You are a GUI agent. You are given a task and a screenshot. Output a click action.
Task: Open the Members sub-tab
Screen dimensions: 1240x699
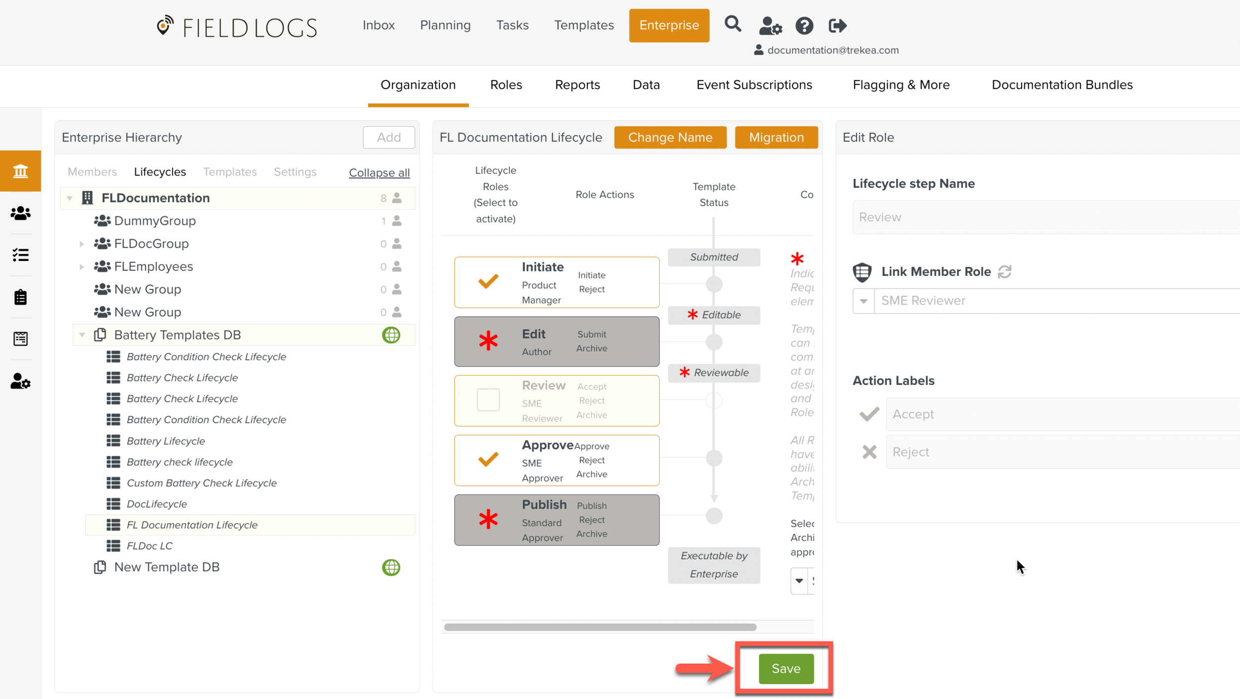92,172
